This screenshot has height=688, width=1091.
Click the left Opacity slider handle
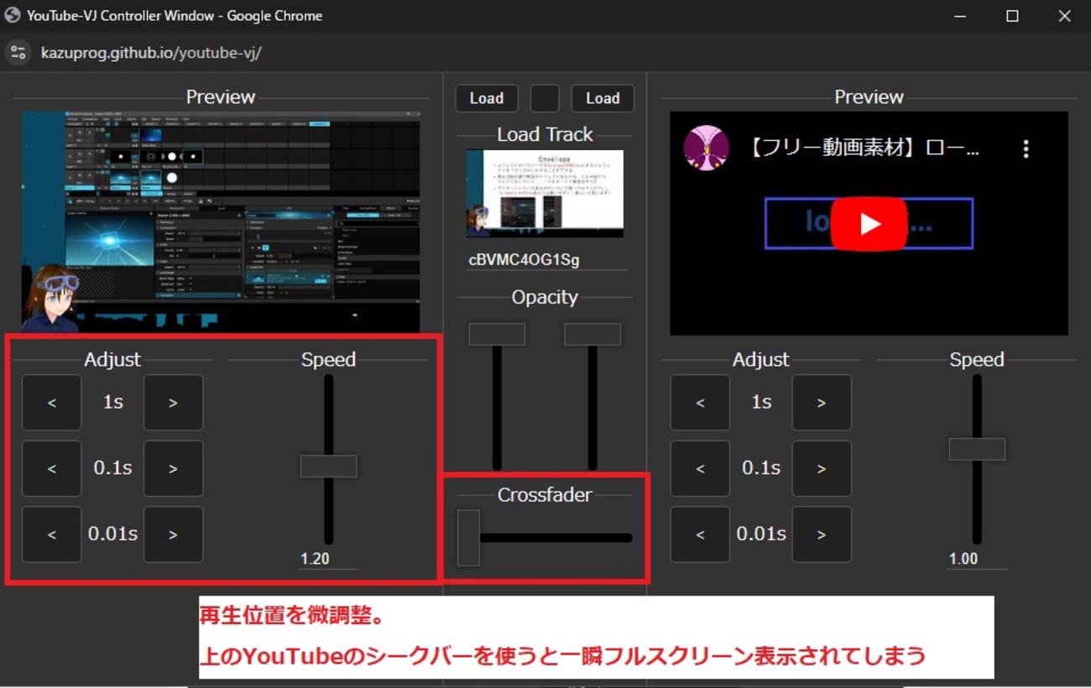[497, 334]
